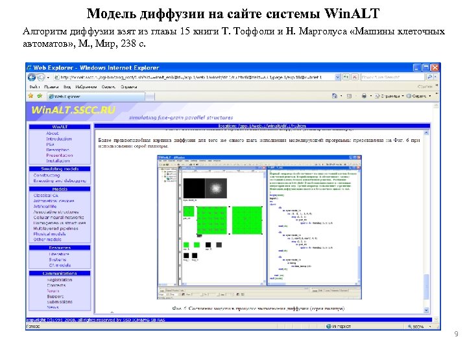467x350 pixels.
Task: Open the Literature resources link
Action: click(59, 254)
